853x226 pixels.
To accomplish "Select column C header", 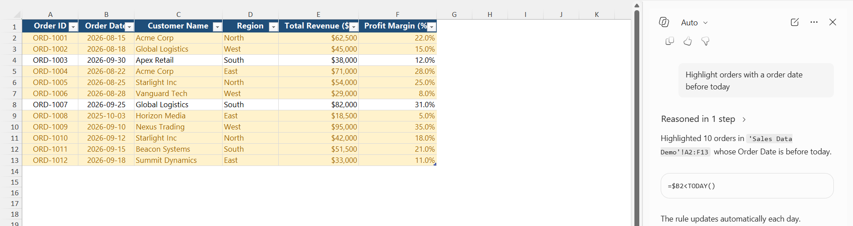I will 179,14.
